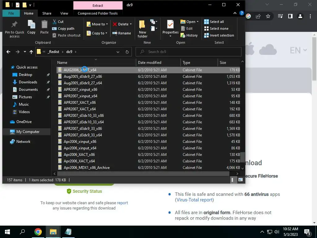Refresh the dx9 folder view
This screenshot has width=317, height=238.
127,52
